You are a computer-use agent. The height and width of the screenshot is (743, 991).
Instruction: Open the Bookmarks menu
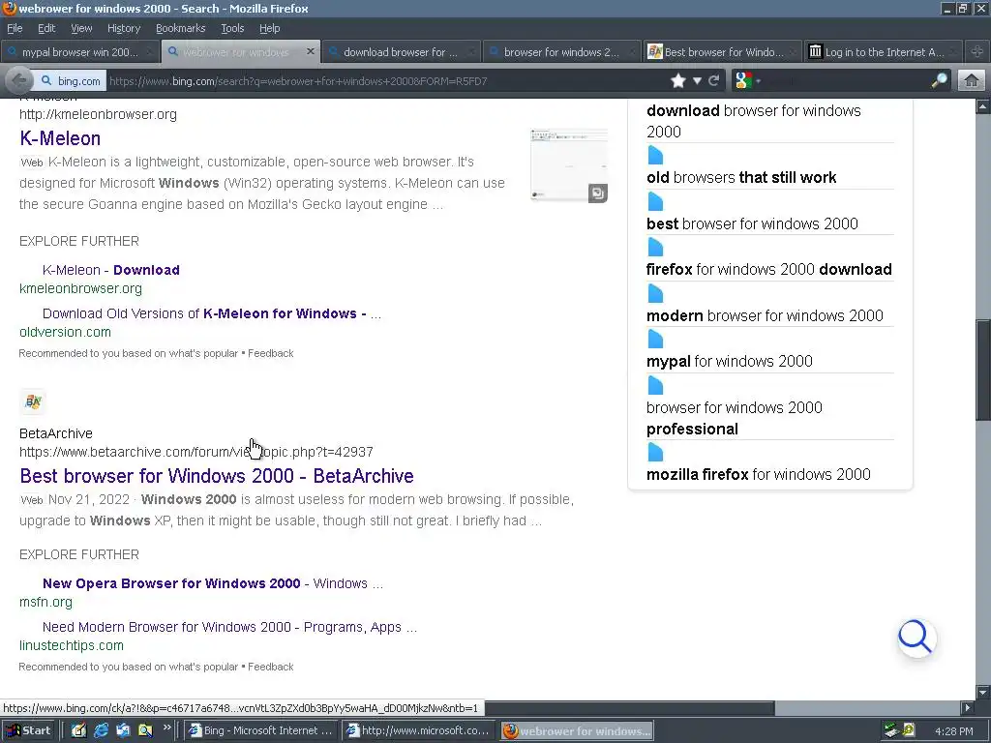(x=180, y=28)
